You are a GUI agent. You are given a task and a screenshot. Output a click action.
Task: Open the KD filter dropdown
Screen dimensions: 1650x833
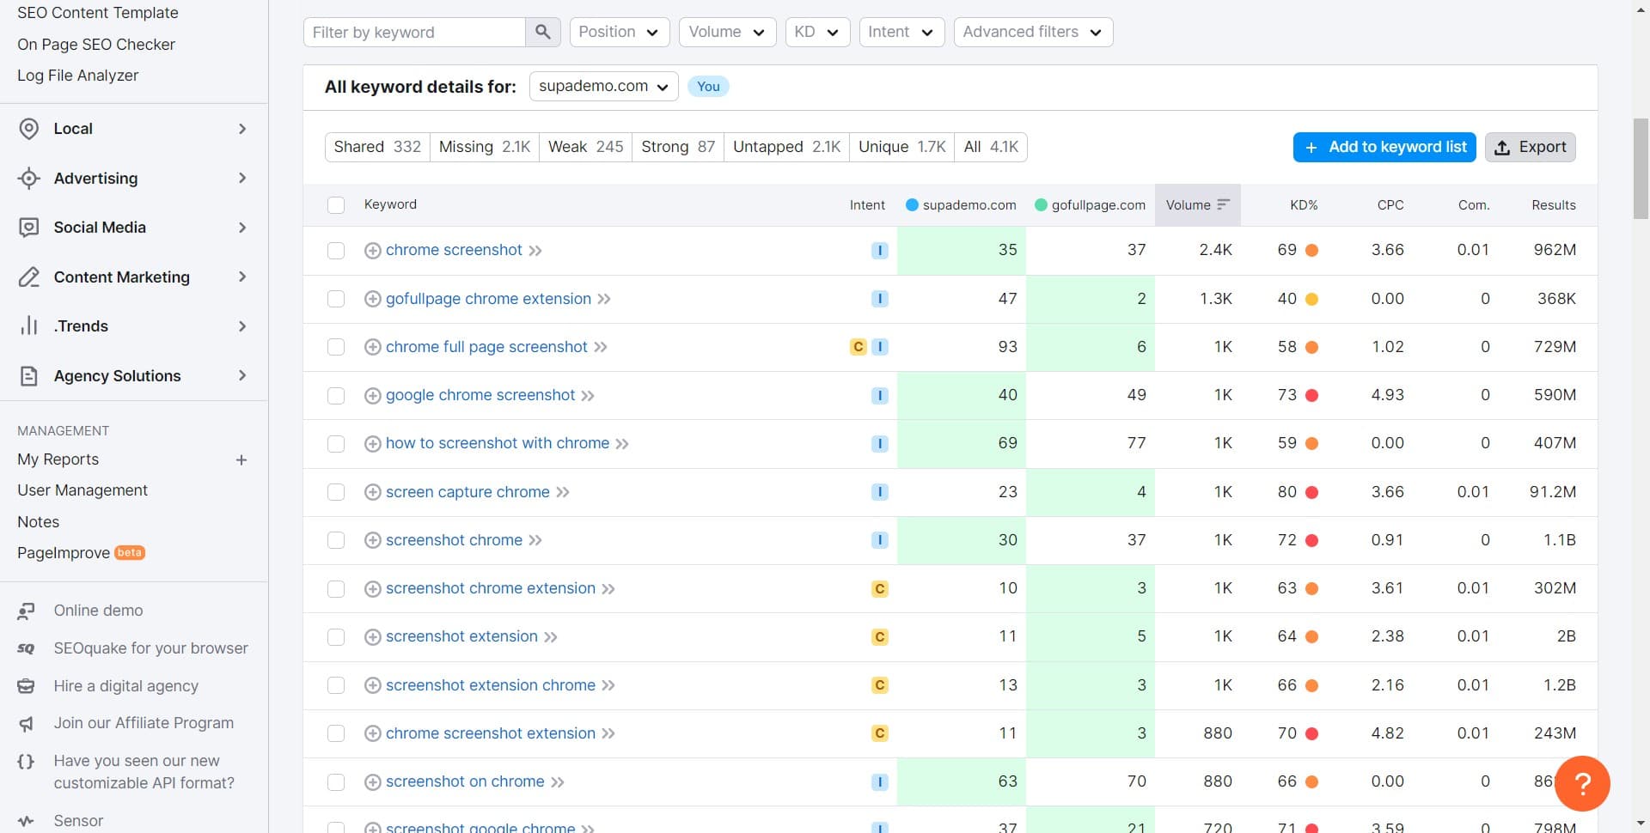(816, 32)
